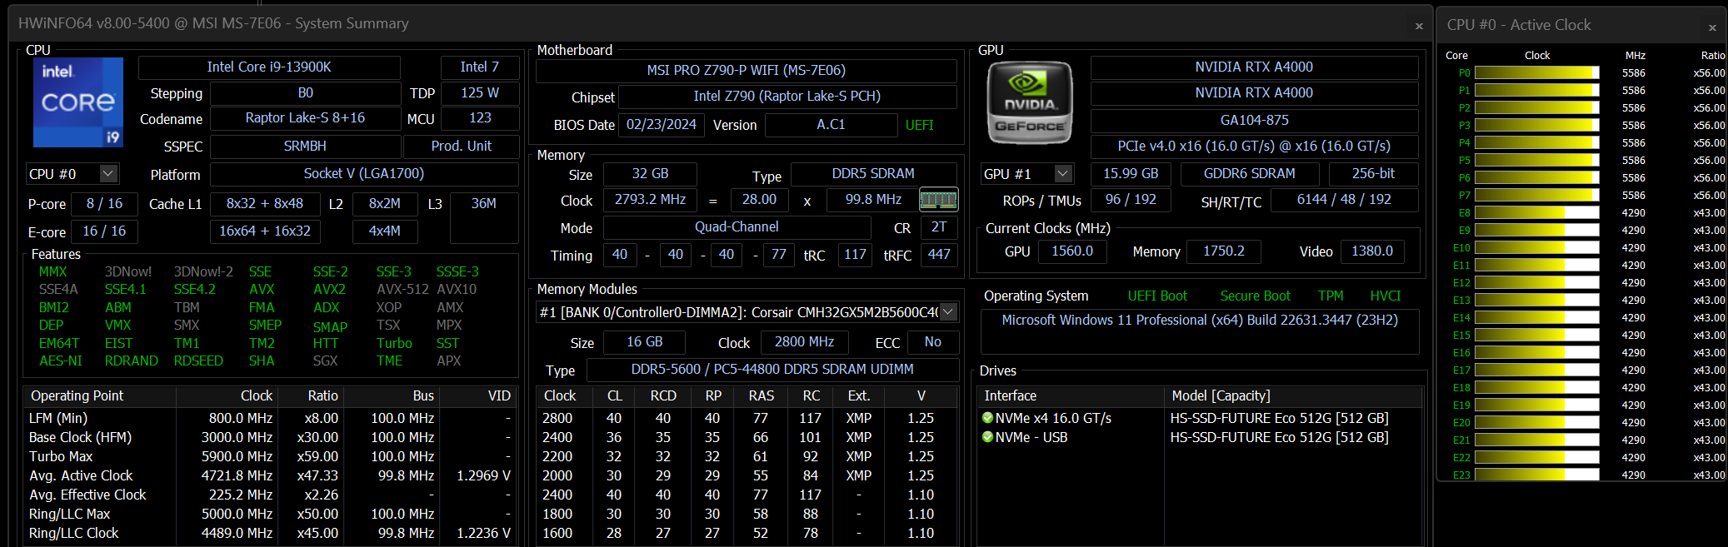Click green status icon for NVMe x4 drive

988,418
